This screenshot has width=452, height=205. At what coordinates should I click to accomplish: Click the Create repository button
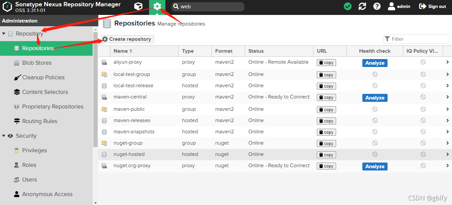(x=128, y=39)
